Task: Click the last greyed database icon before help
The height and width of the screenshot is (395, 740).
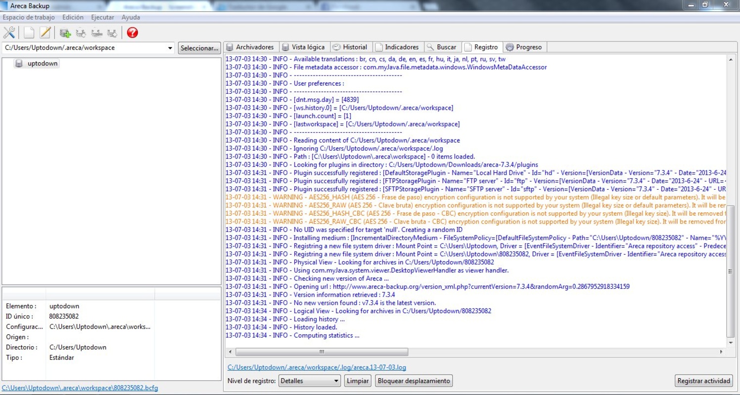Action: tap(112, 33)
